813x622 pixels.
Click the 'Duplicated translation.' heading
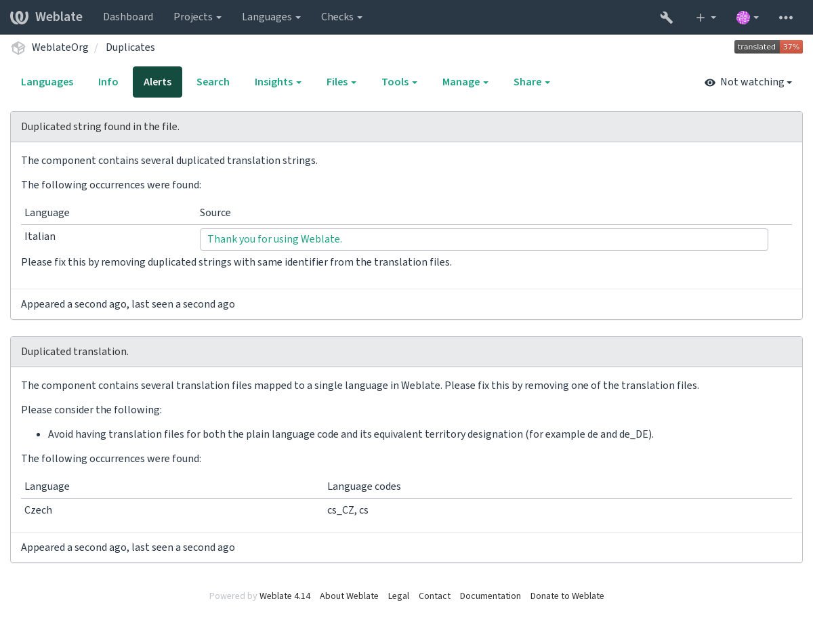point(75,352)
